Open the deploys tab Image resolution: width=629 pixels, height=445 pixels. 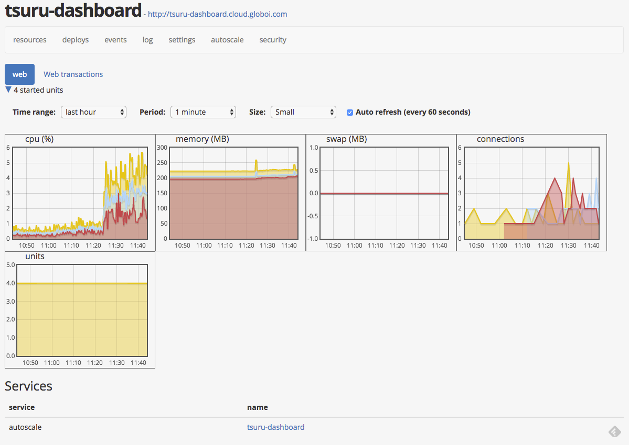pyautogui.click(x=76, y=40)
